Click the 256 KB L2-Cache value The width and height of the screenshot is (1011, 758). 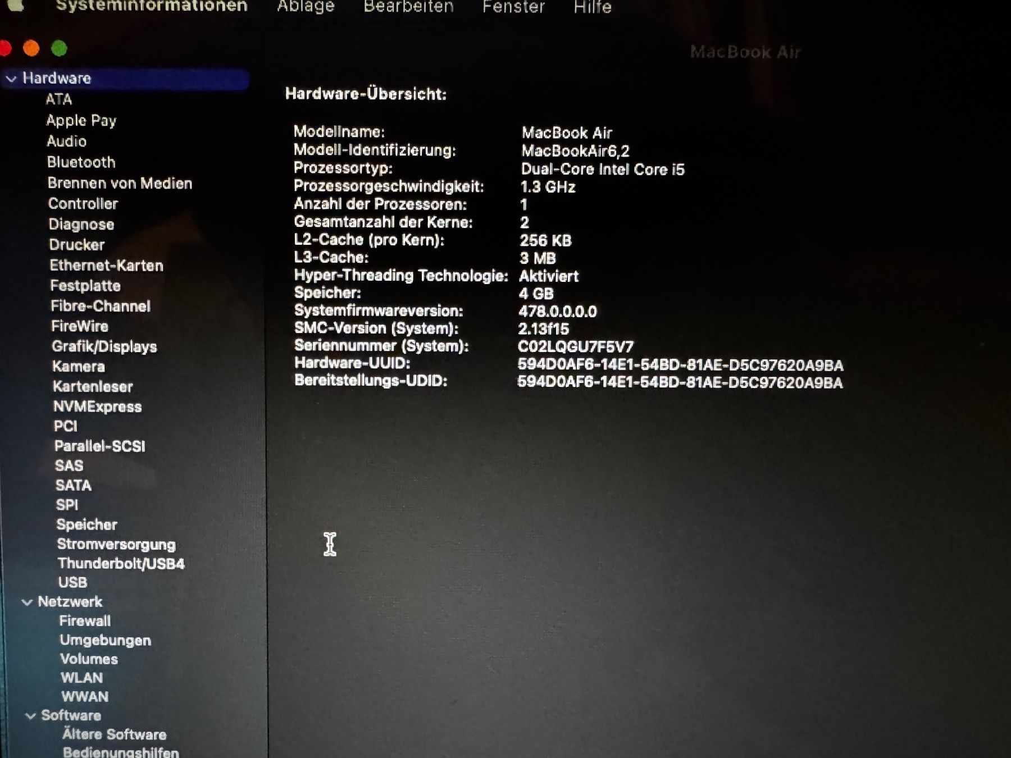[545, 241]
